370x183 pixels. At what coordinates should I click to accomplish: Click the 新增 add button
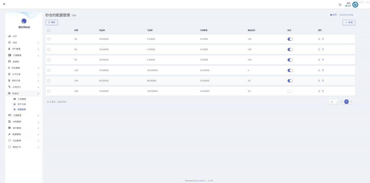349,22
